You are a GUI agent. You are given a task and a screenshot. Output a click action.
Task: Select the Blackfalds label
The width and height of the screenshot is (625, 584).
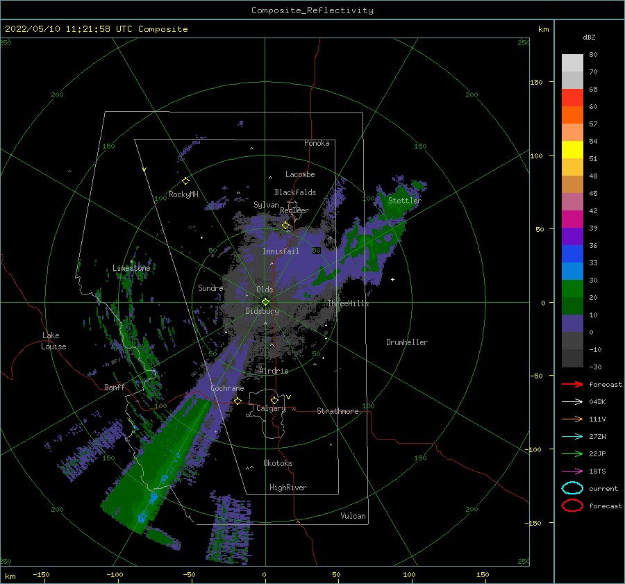coord(295,192)
